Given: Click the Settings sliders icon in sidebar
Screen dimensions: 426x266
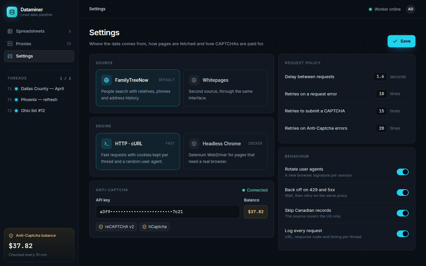Looking at the screenshot, I should tap(10, 56).
